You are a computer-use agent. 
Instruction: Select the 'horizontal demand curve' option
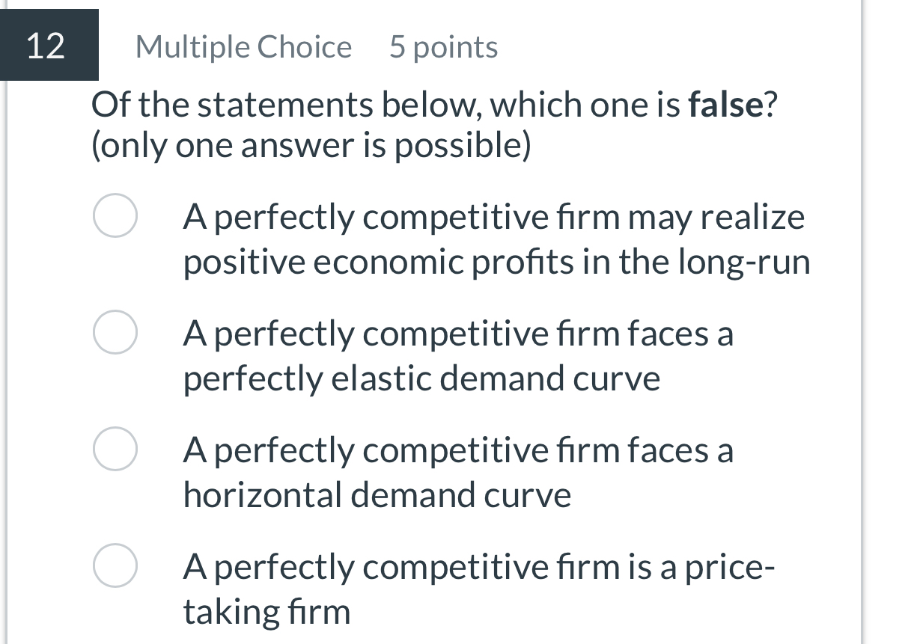coord(115,450)
